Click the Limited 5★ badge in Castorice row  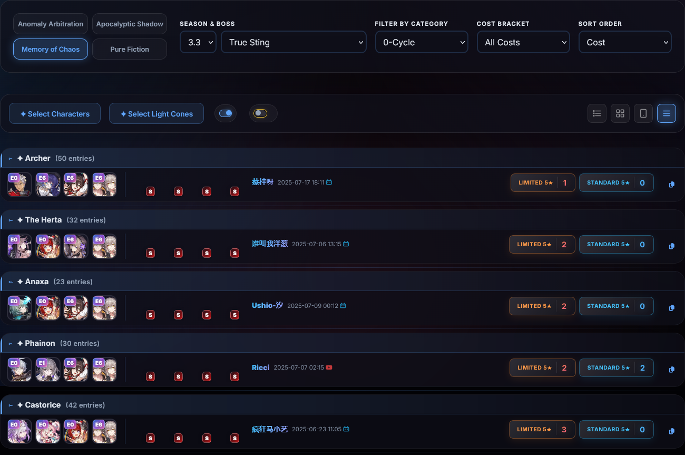tap(542, 430)
